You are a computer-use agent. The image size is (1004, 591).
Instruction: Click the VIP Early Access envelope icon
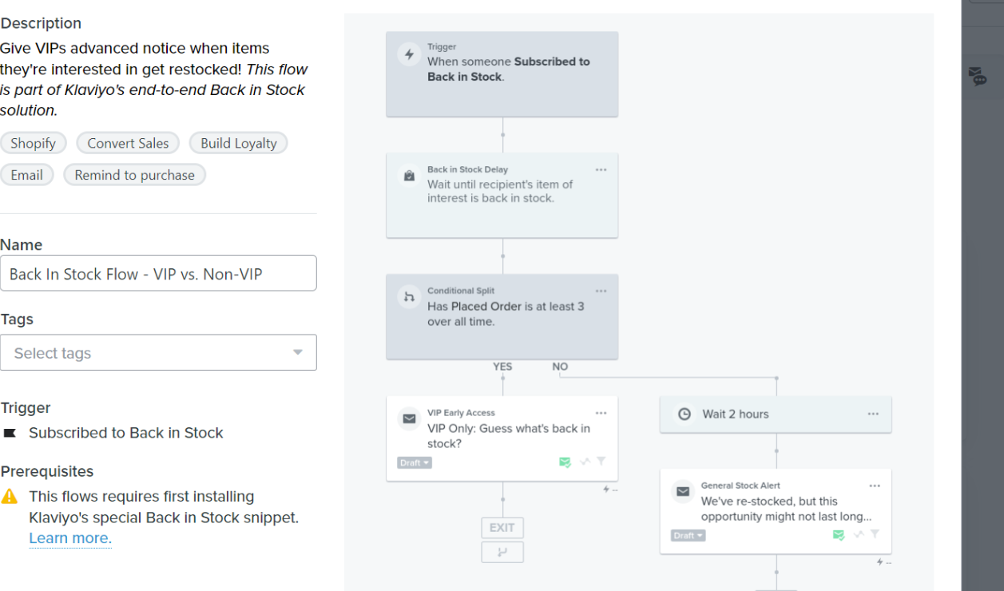[x=409, y=418]
